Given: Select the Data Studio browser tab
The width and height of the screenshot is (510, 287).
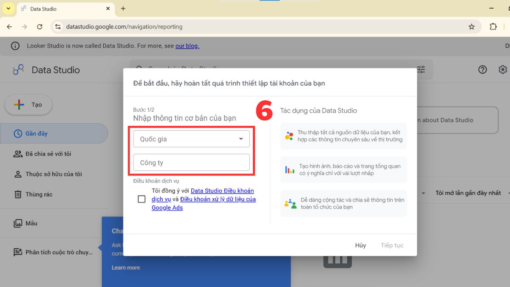Looking at the screenshot, I should click(x=66, y=9).
